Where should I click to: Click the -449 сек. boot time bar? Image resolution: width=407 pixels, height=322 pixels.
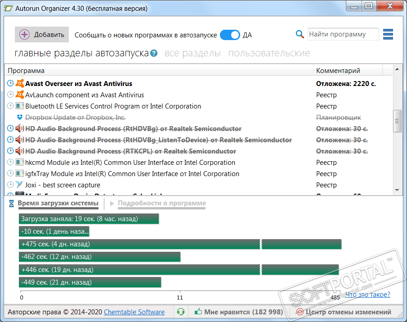[x=90, y=282]
